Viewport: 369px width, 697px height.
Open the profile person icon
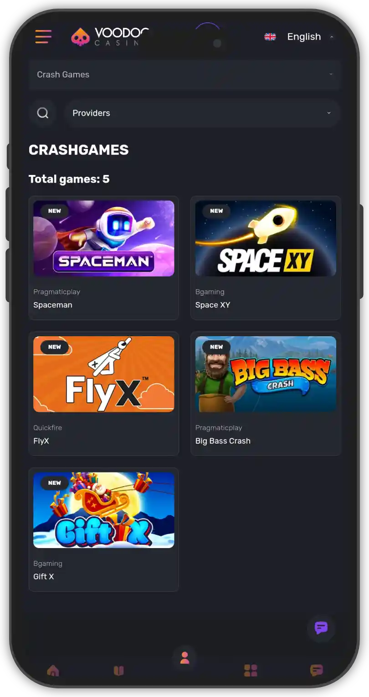coord(184,658)
